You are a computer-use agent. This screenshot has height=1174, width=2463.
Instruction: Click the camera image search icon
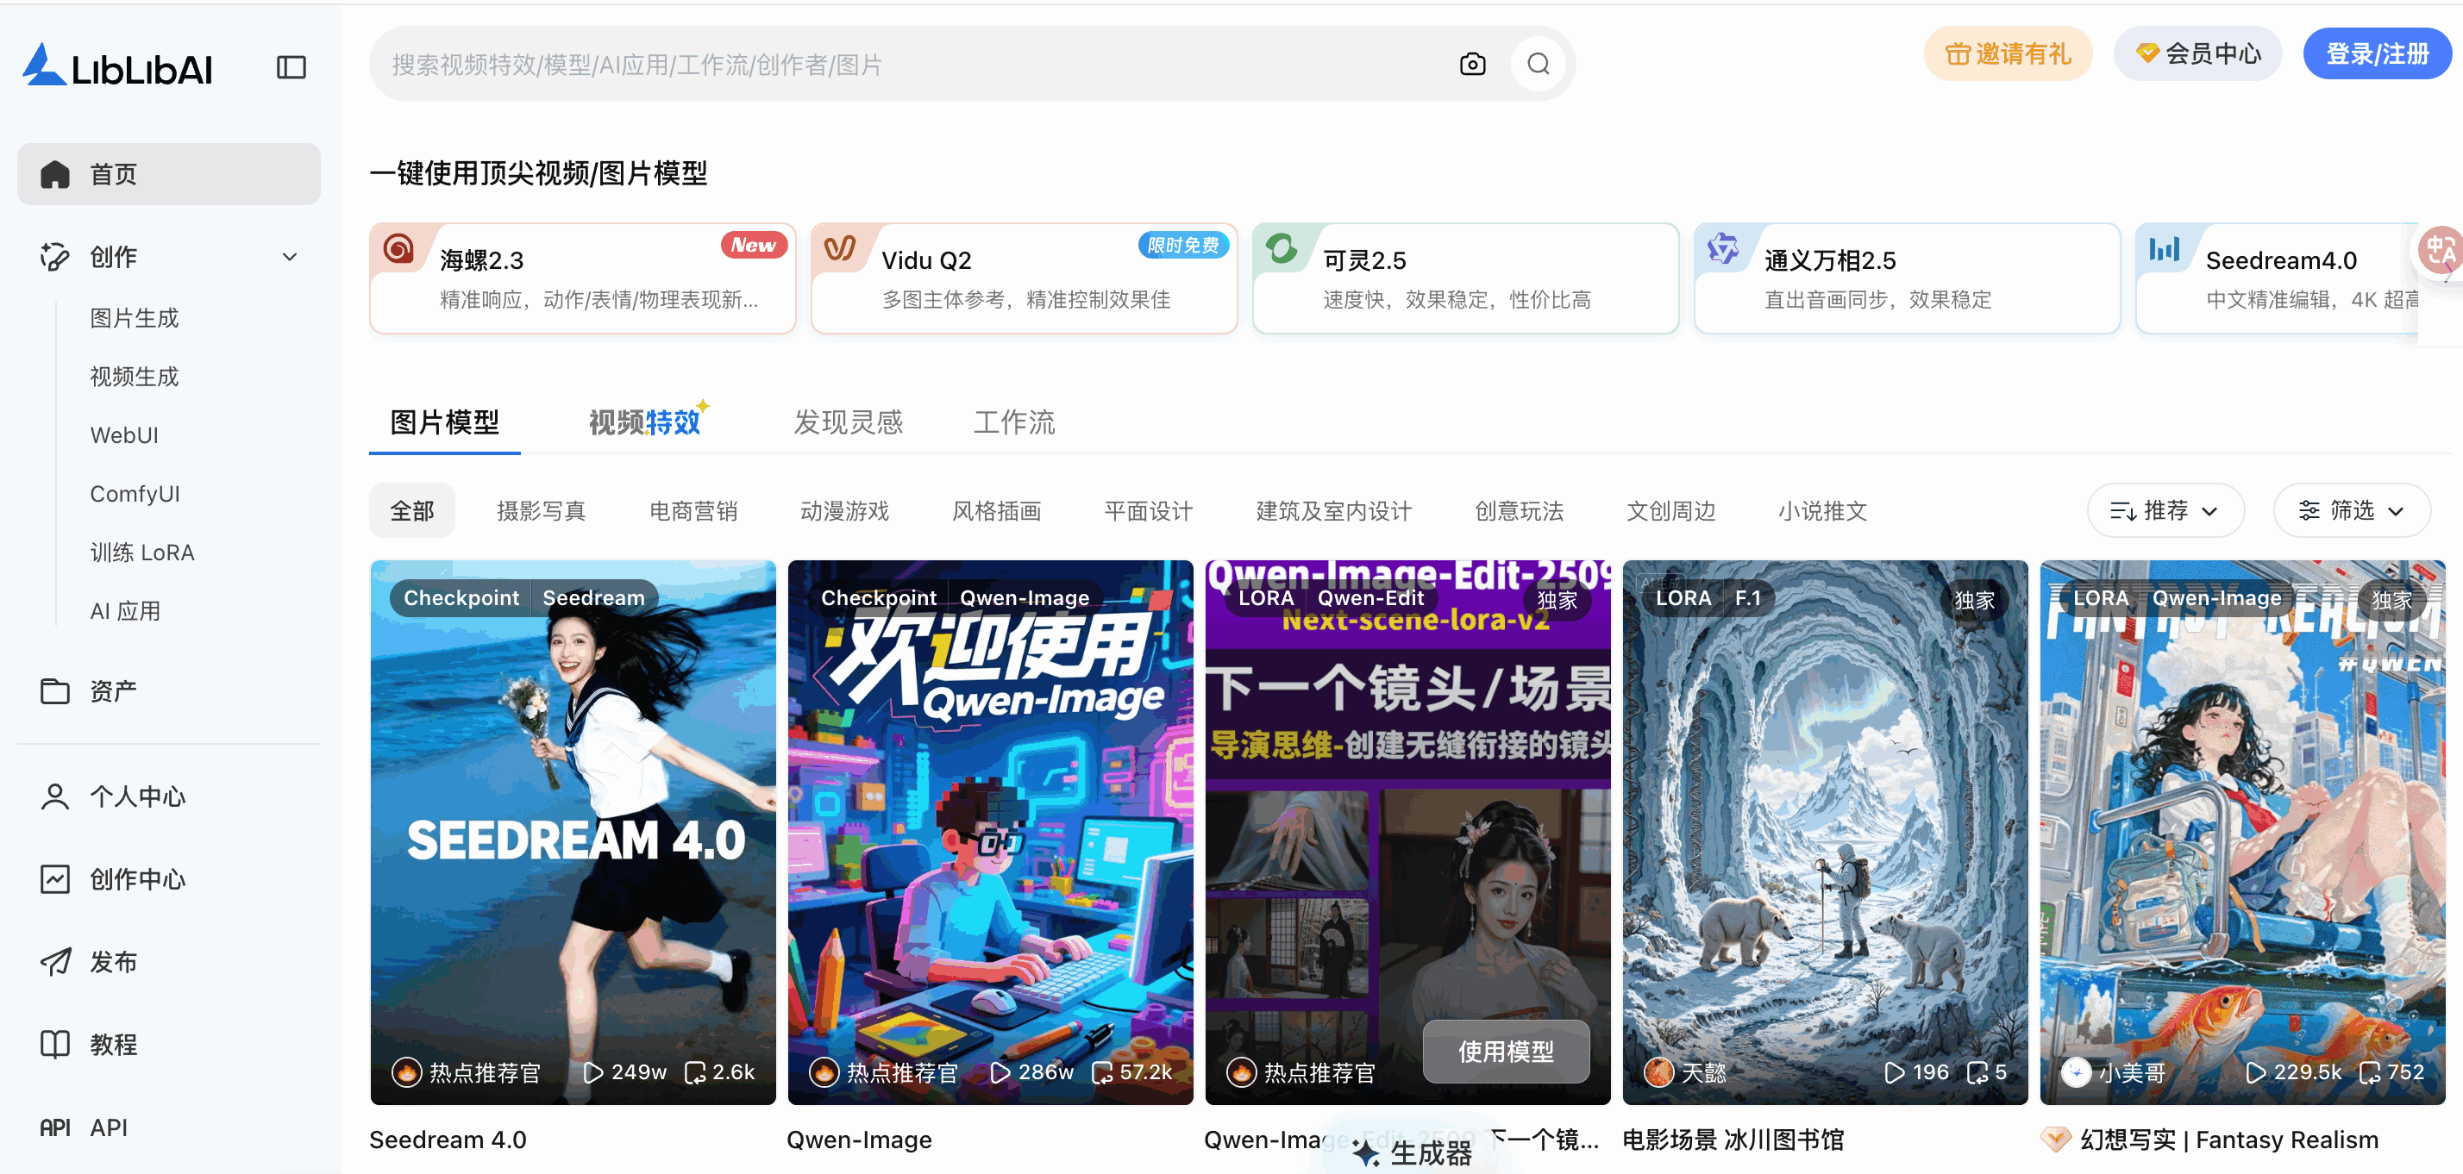[1472, 64]
